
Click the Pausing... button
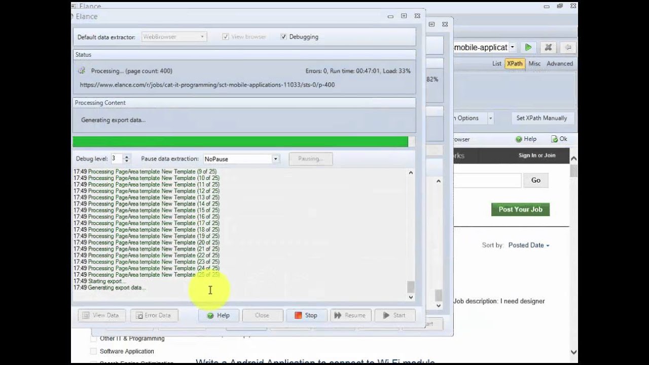[x=310, y=159]
